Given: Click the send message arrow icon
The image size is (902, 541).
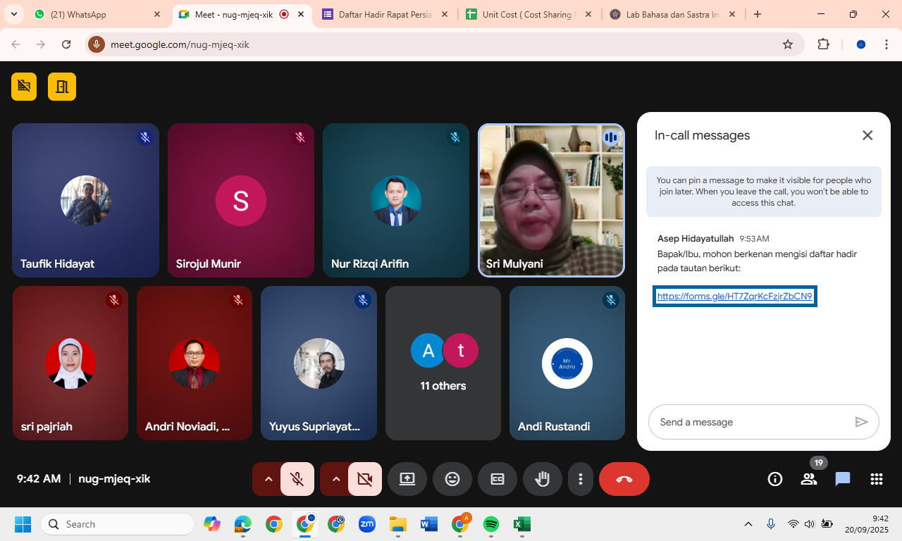Looking at the screenshot, I should click(861, 422).
